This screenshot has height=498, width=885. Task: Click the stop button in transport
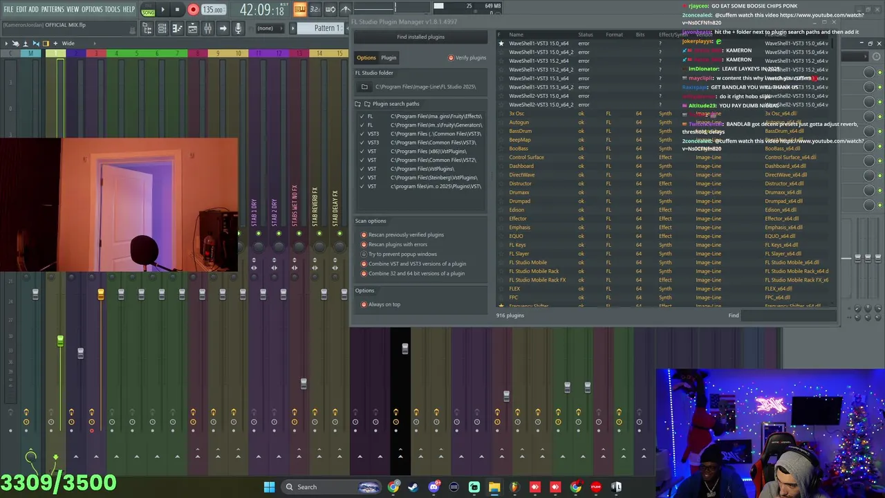[177, 10]
